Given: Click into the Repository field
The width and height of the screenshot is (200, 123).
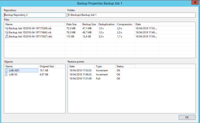Looking at the screenshot, I should click(x=35, y=15).
